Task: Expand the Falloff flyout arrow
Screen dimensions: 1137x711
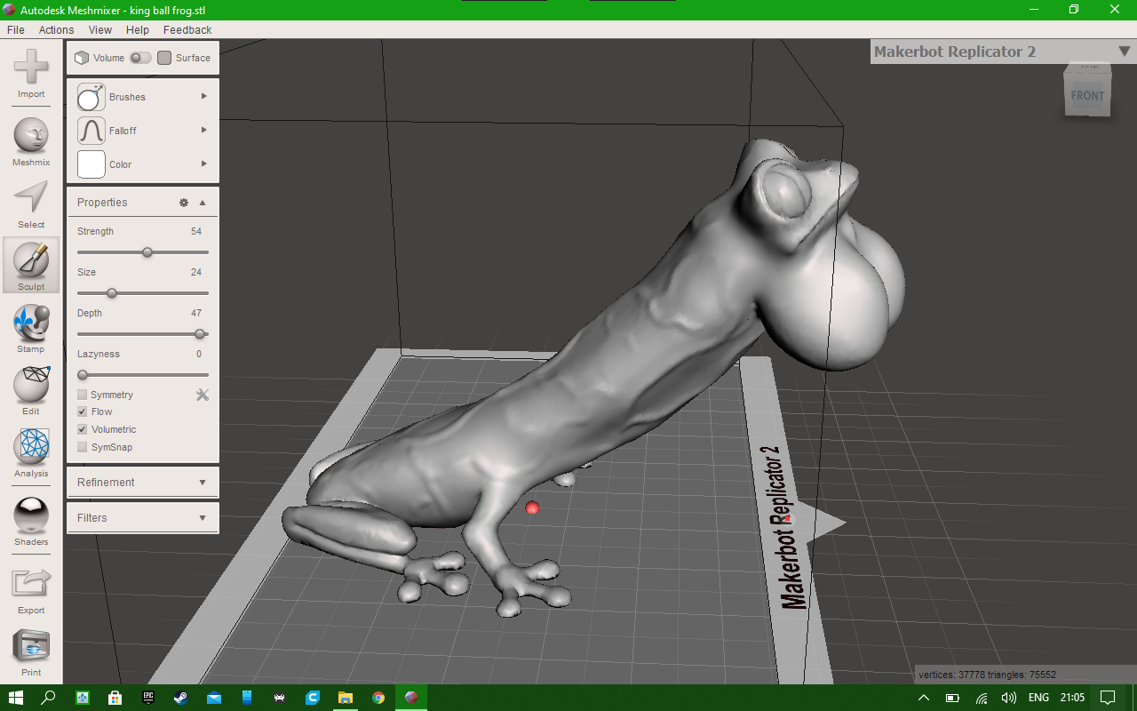Action: 204,130
